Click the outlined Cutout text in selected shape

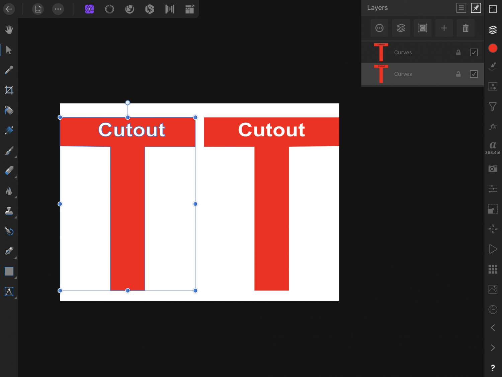pos(132,130)
